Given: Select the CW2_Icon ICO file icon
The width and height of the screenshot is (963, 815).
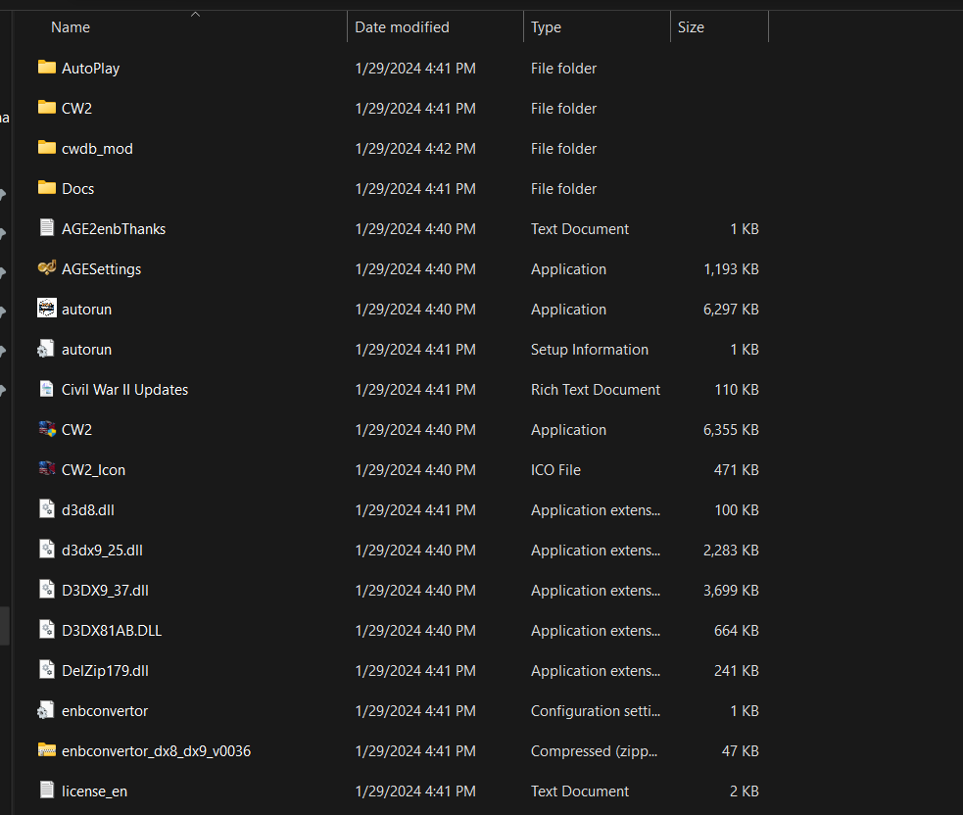Looking at the screenshot, I should (x=47, y=468).
